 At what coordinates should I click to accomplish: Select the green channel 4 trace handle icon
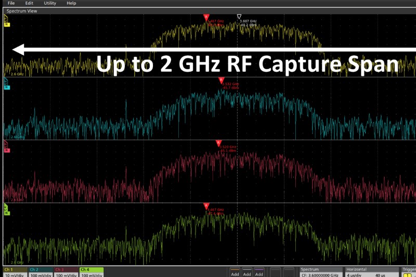6,210
